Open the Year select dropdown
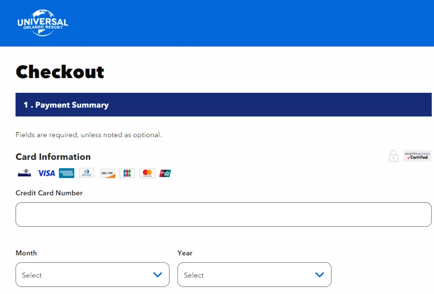 click(x=254, y=275)
